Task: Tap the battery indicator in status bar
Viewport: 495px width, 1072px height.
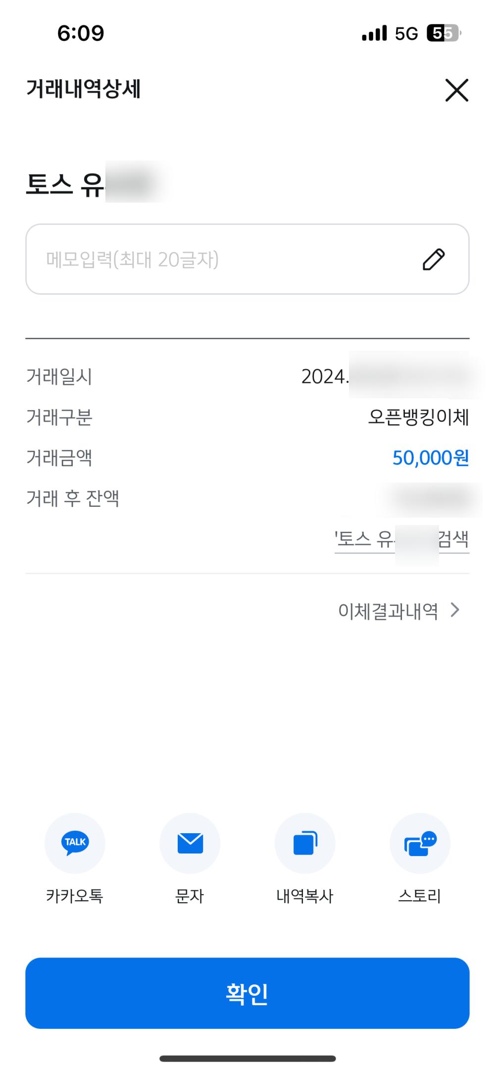Action: 444,33
